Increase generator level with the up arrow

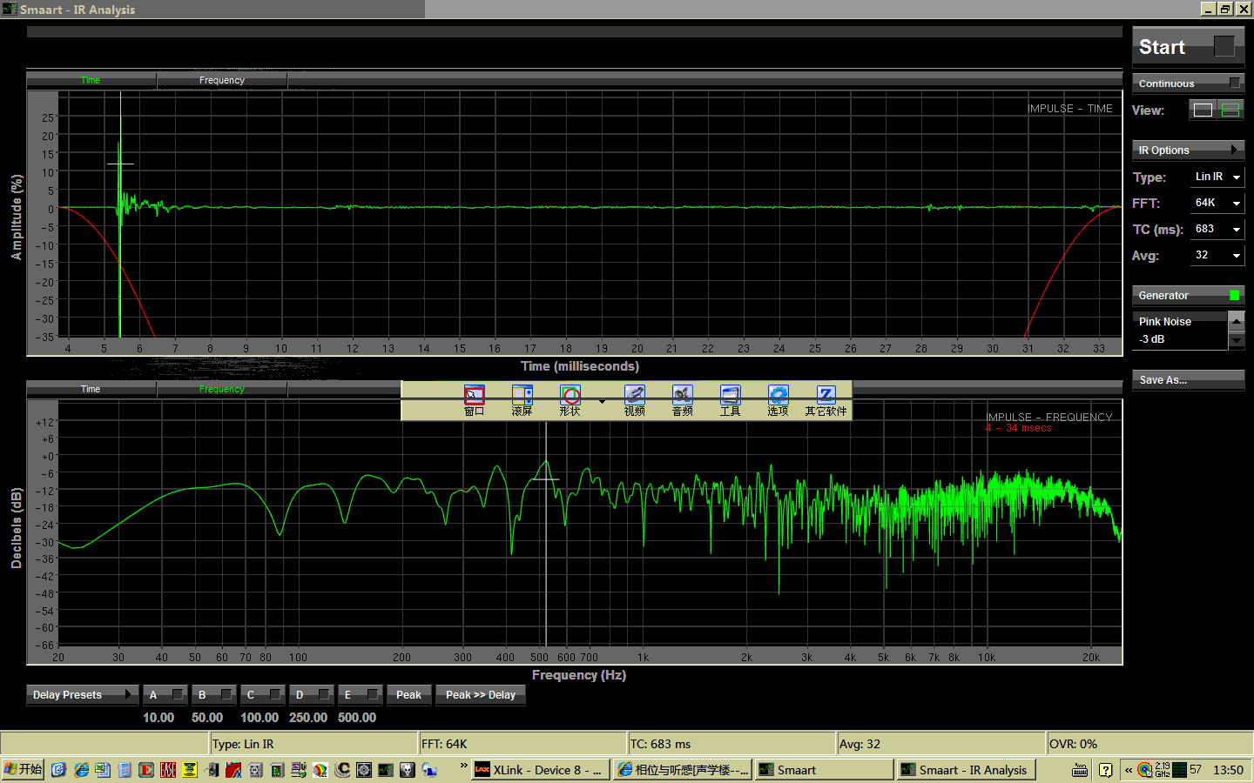[x=1236, y=321]
